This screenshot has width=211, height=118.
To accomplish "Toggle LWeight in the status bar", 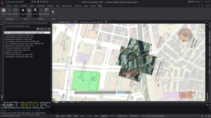I will [104, 116].
